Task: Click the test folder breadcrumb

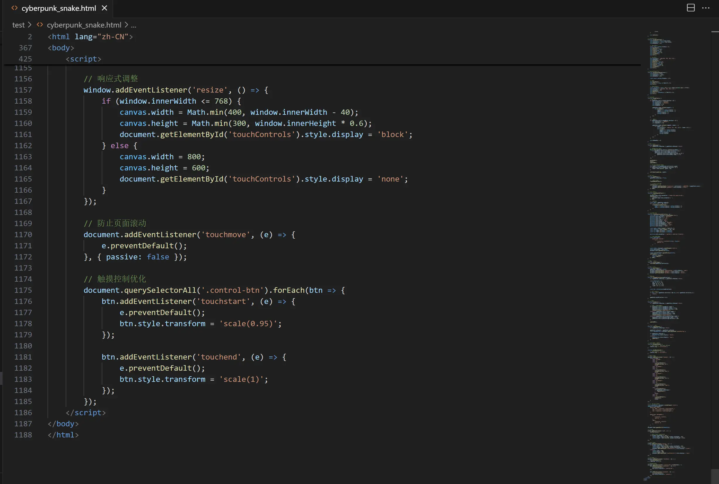Action: (18, 25)
